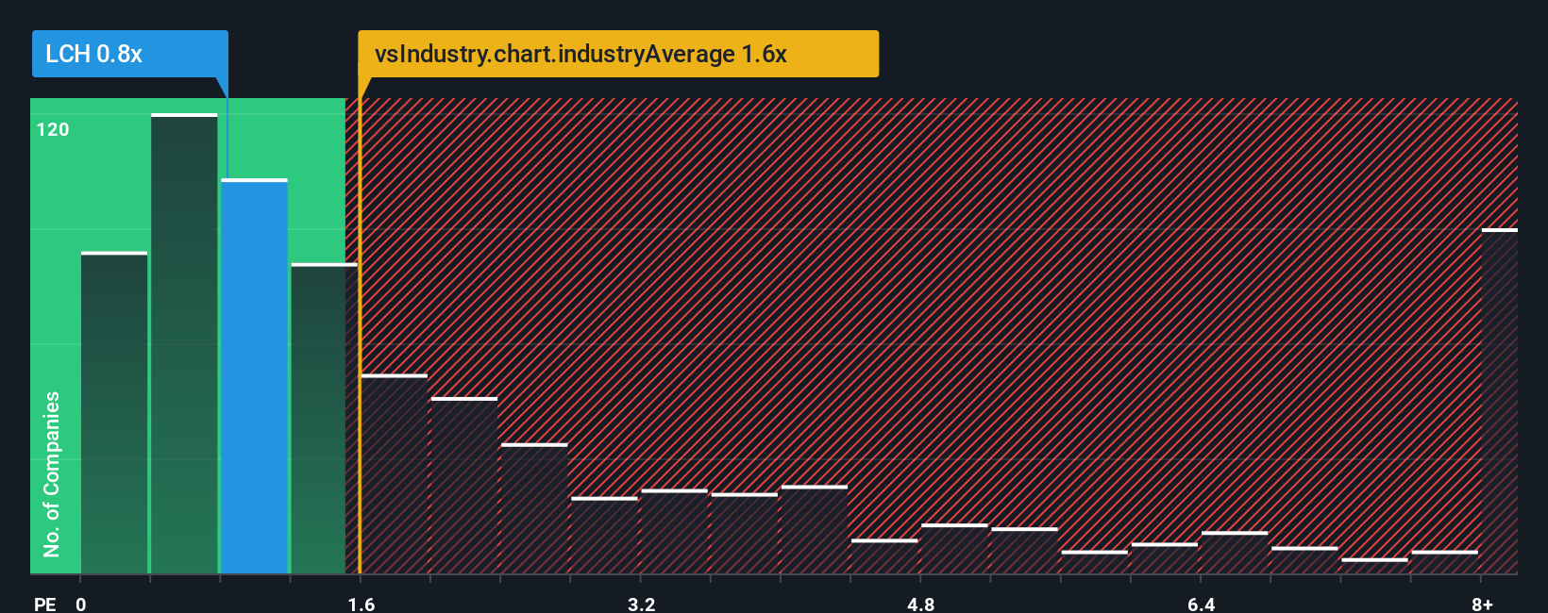
Task: Click the yellow industry average vertical line
Action: (360, 335)
